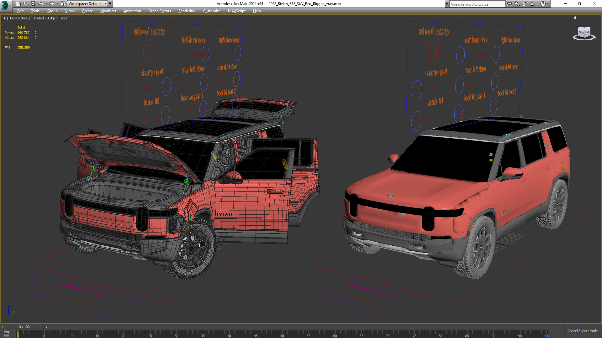
Task: Click the viewport [+] general label menu
Action: (4, 18)
